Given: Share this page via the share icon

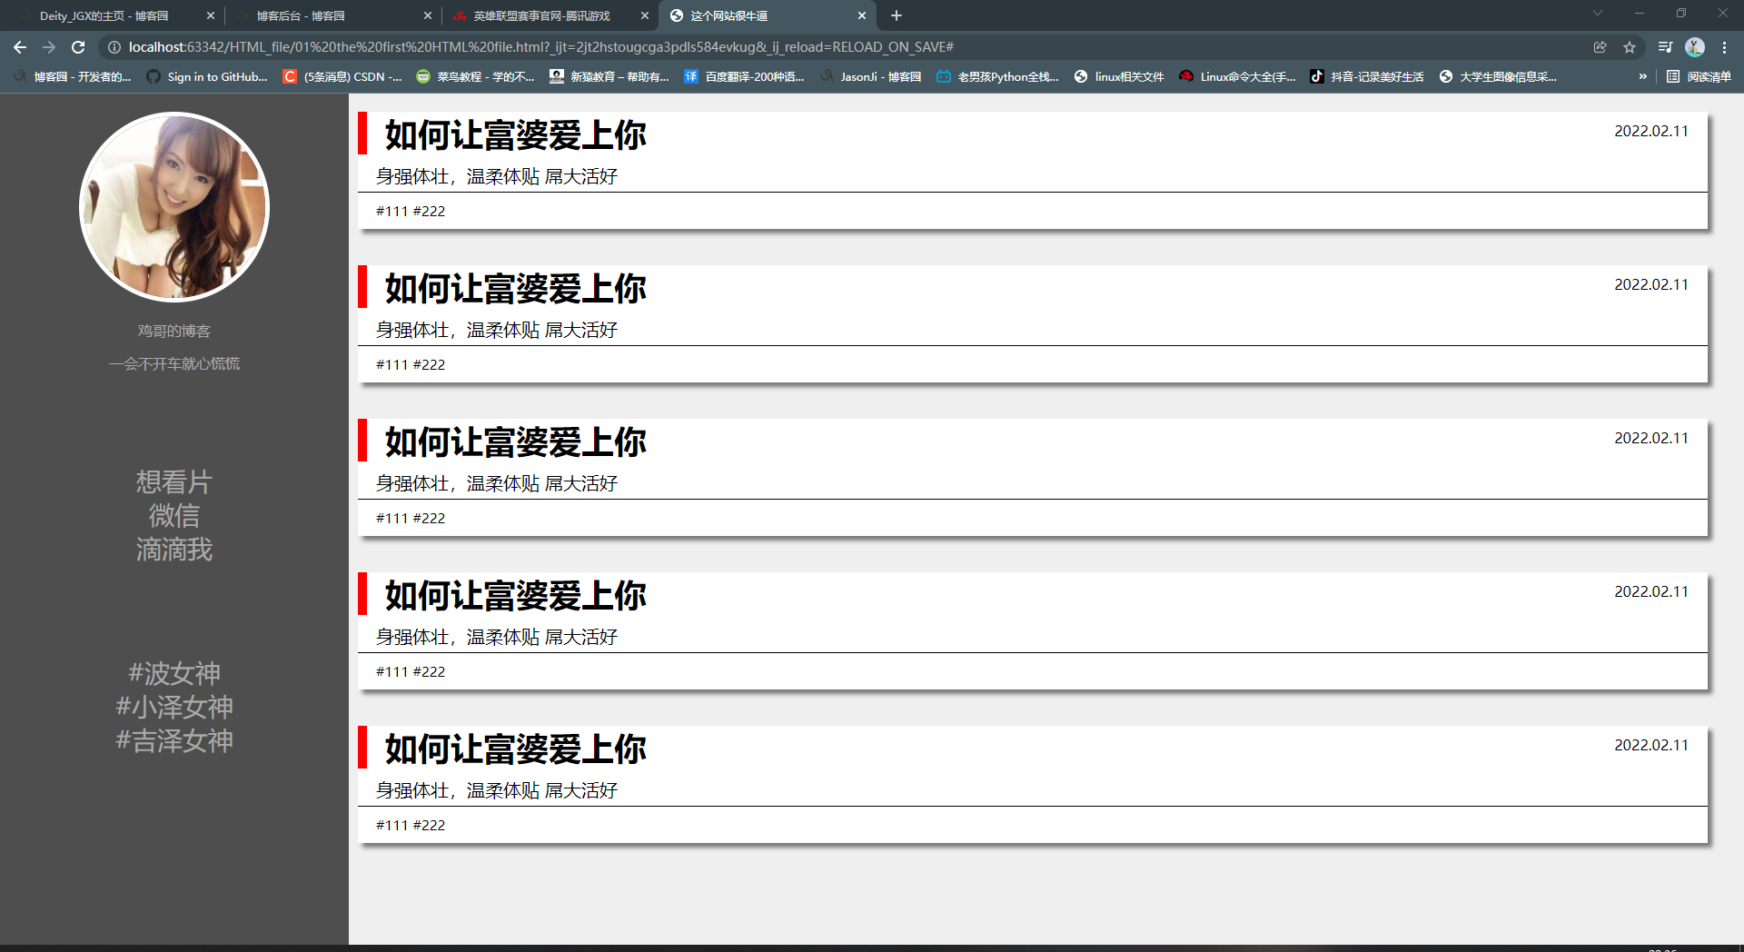Looking at the screenshot, I should [x=1600, y=47].
